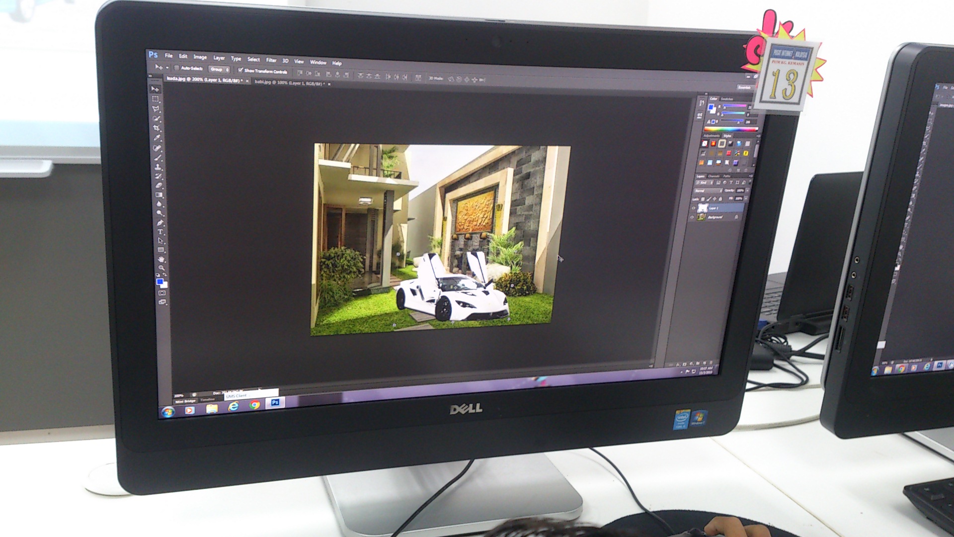Image resolution: width=954 pixels, height=537 pixels.
Task: Select the Eyedropper tool
Action: 157,138
